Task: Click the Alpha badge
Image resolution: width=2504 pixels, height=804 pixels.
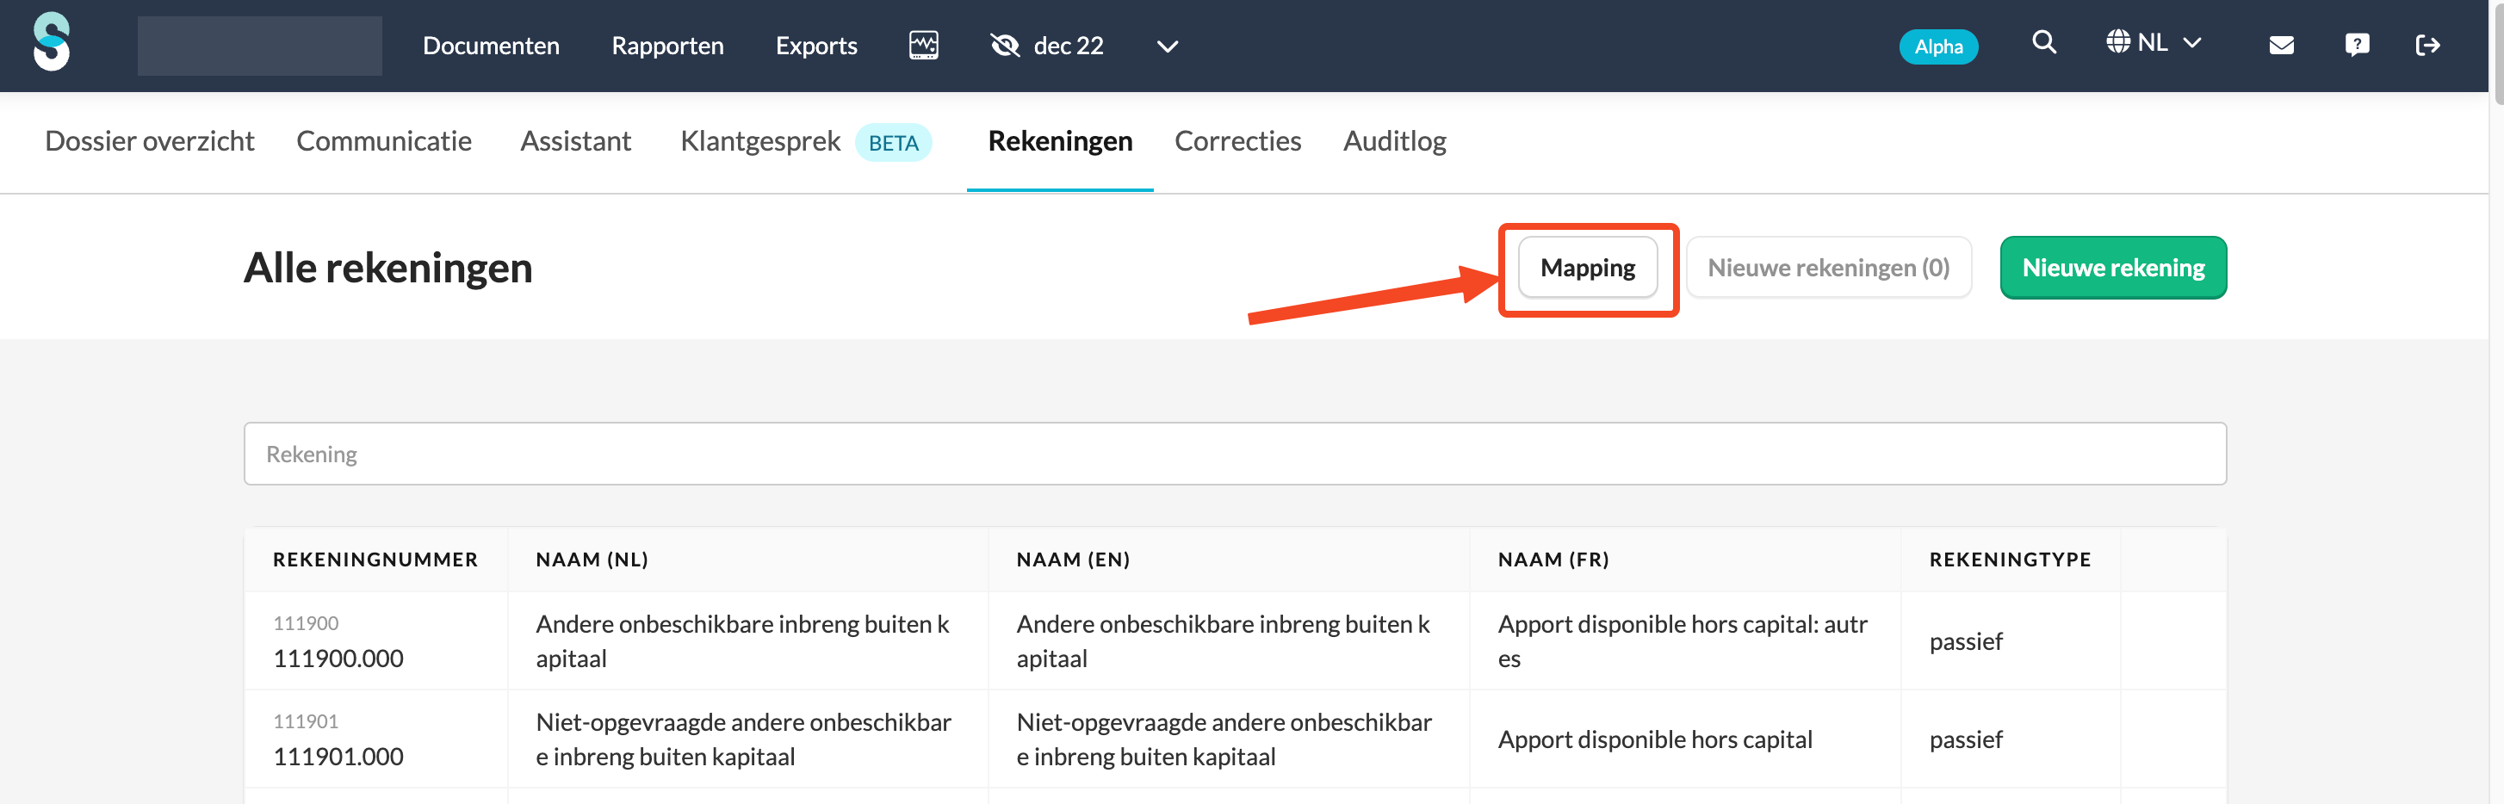Action: (1938, 46)
